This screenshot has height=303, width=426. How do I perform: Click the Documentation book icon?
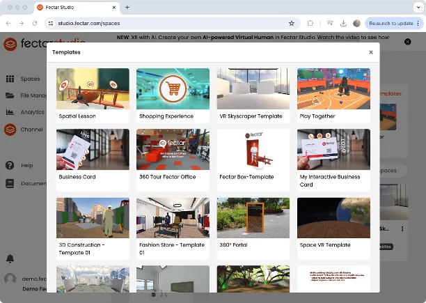point(10,183)
